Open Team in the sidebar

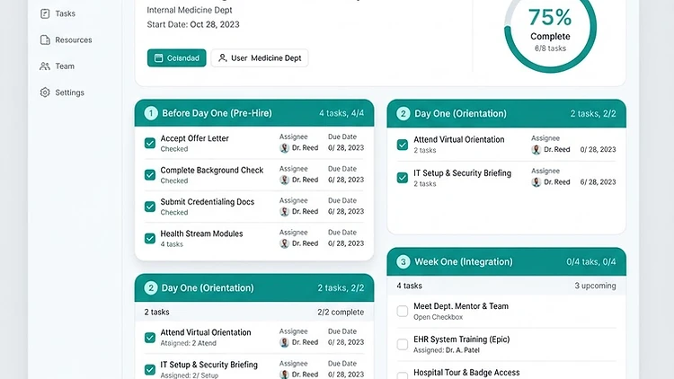point(58,66)
